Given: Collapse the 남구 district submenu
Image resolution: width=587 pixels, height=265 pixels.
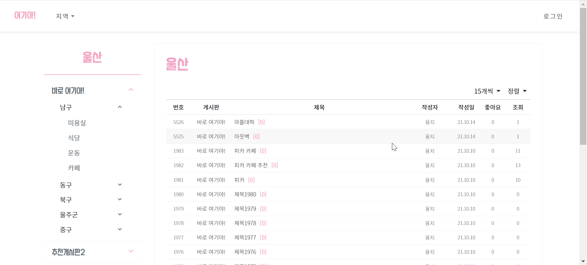Looking at the screenshot, I should 120,107.
